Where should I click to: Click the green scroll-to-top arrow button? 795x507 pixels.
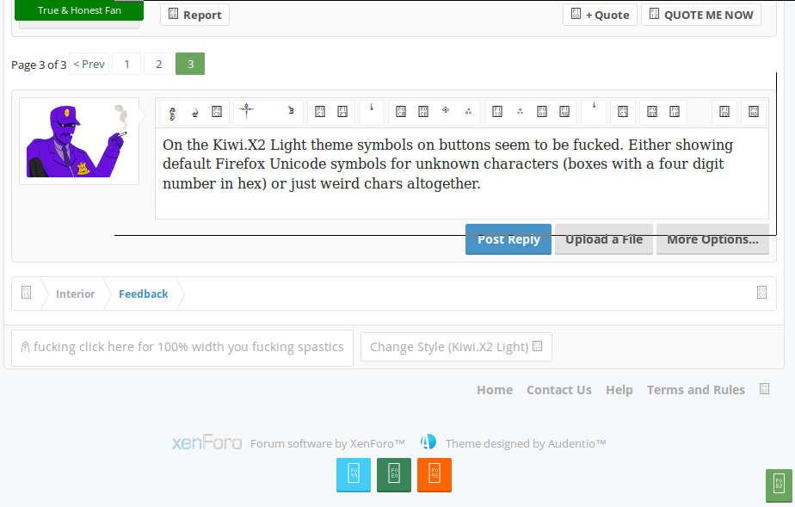click(x=779, y=485)
